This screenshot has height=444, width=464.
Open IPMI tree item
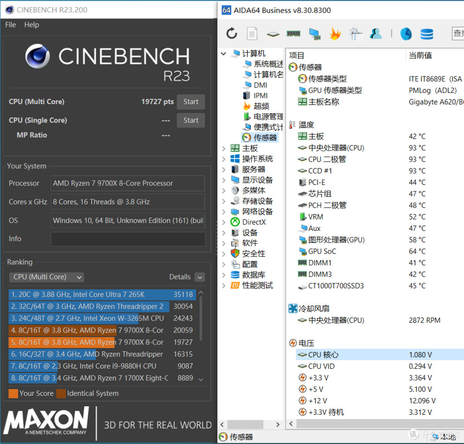[255, 95]
